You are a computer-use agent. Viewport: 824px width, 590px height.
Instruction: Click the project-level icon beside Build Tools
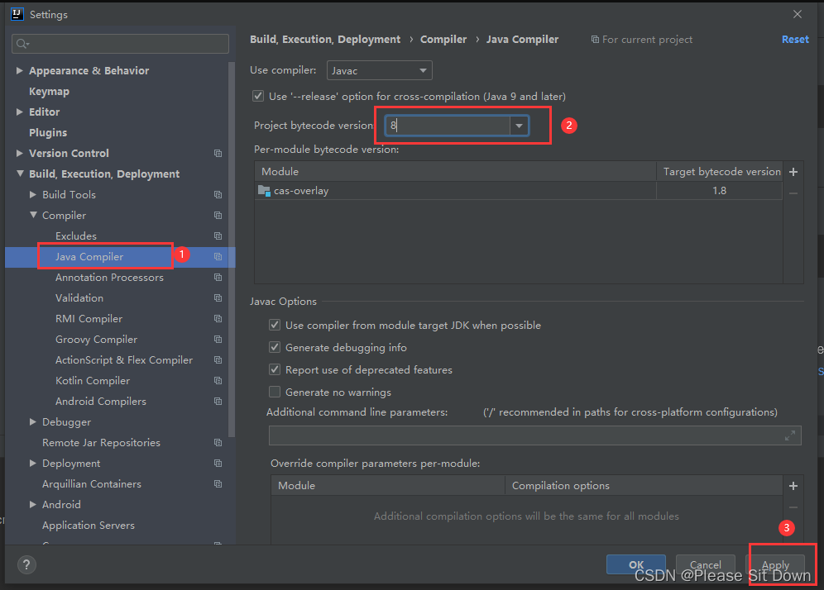point(218,195)
